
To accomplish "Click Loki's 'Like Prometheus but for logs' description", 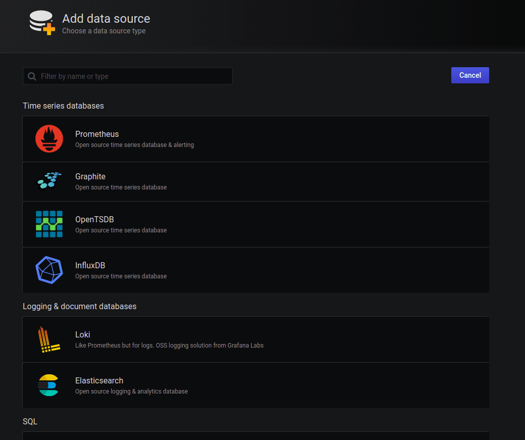I will coord(170,345).
